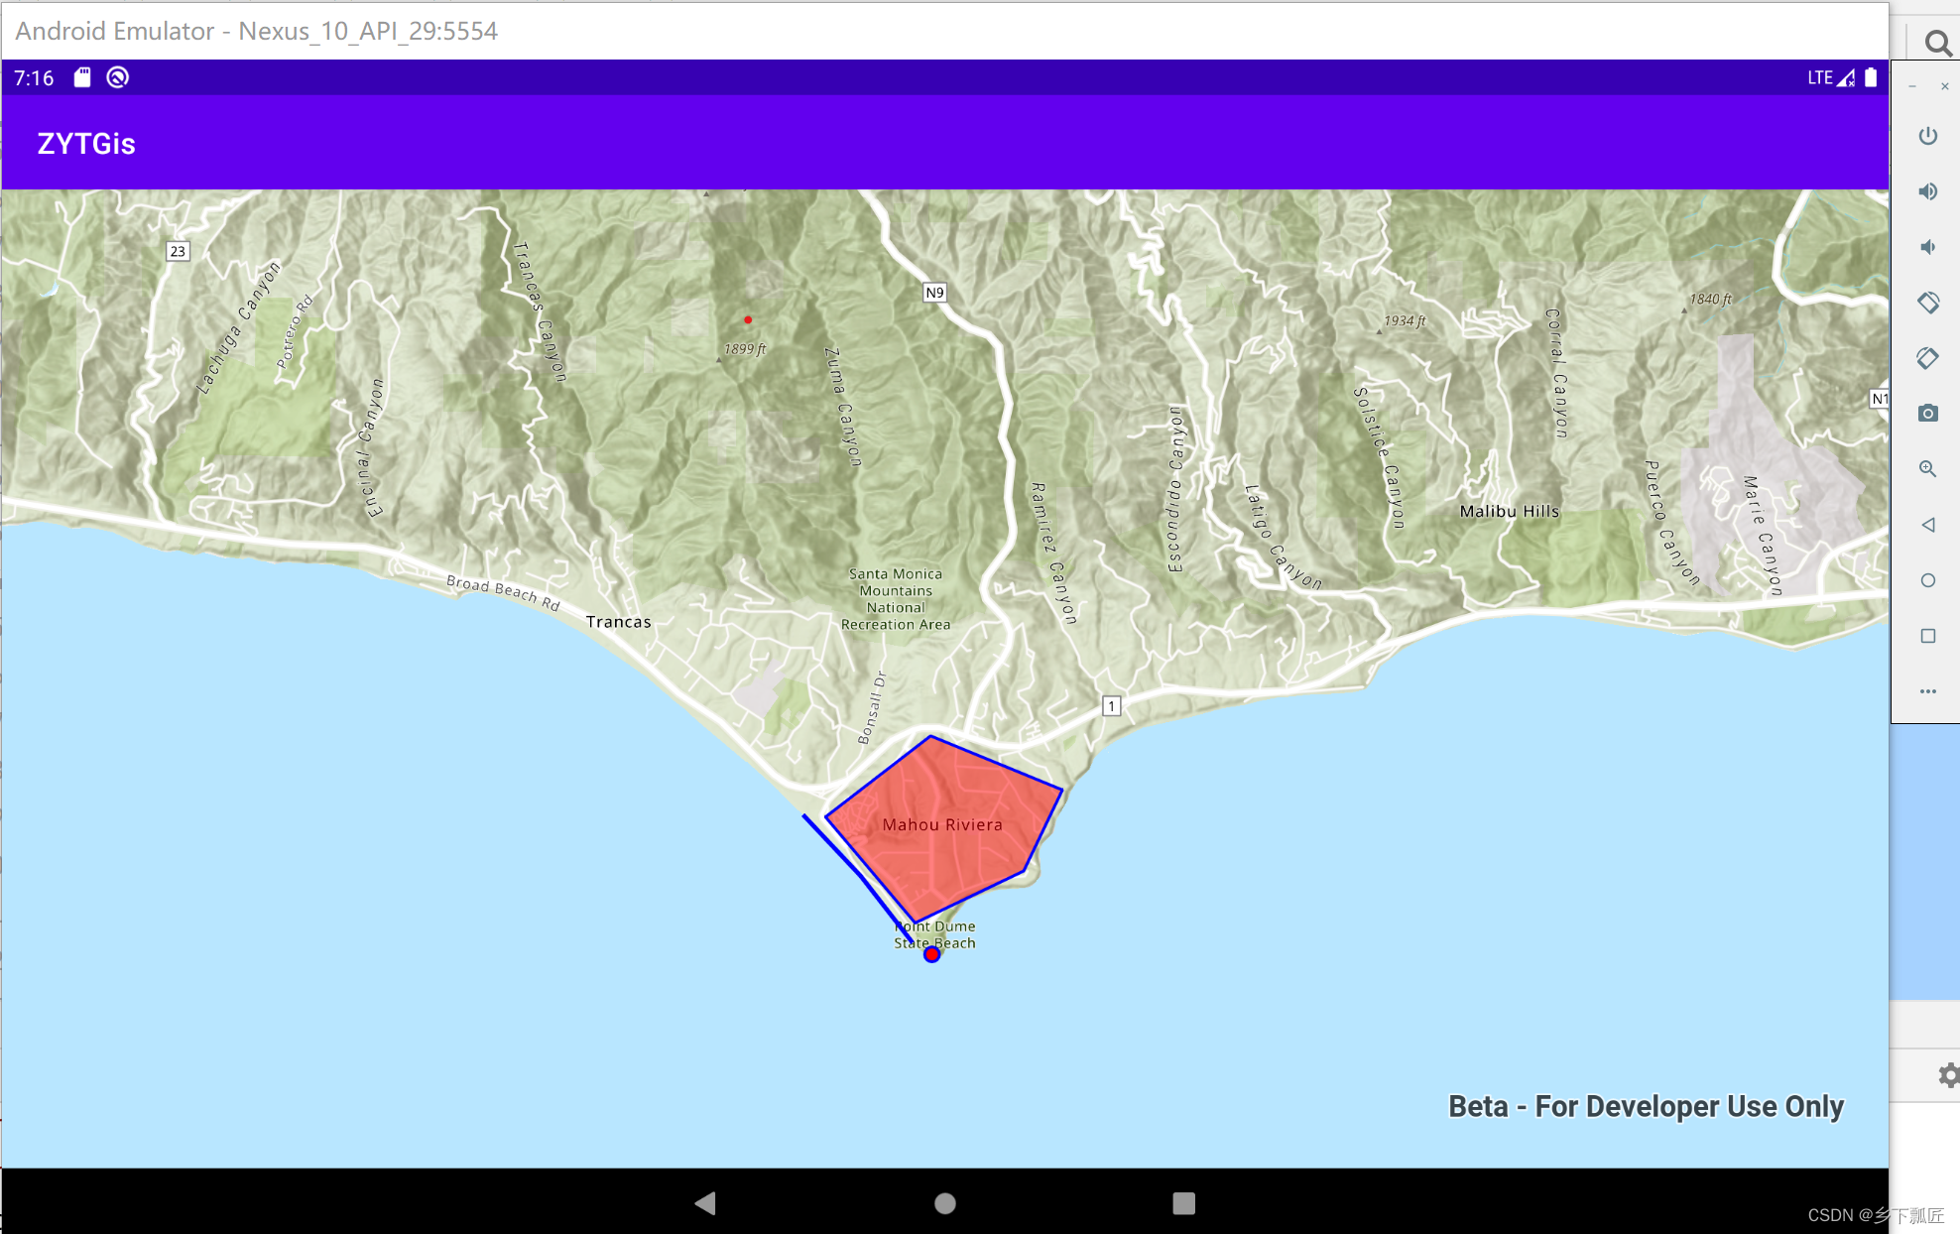The width and height of the screenshot is (1960, 1234).
Task: Tap the Home circle on the navigation bar
Action: pyautogui.click(x=944, y=1202)
